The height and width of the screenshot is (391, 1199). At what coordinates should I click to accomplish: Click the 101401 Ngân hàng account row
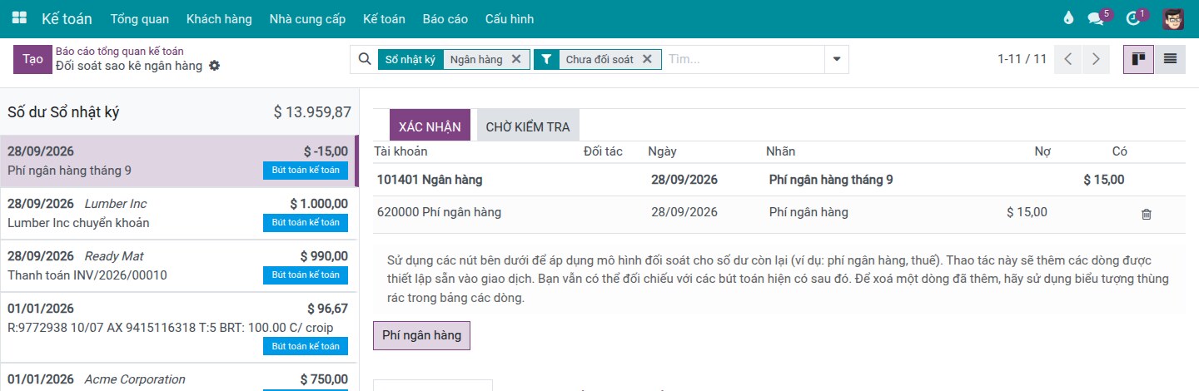click(779, 180)
